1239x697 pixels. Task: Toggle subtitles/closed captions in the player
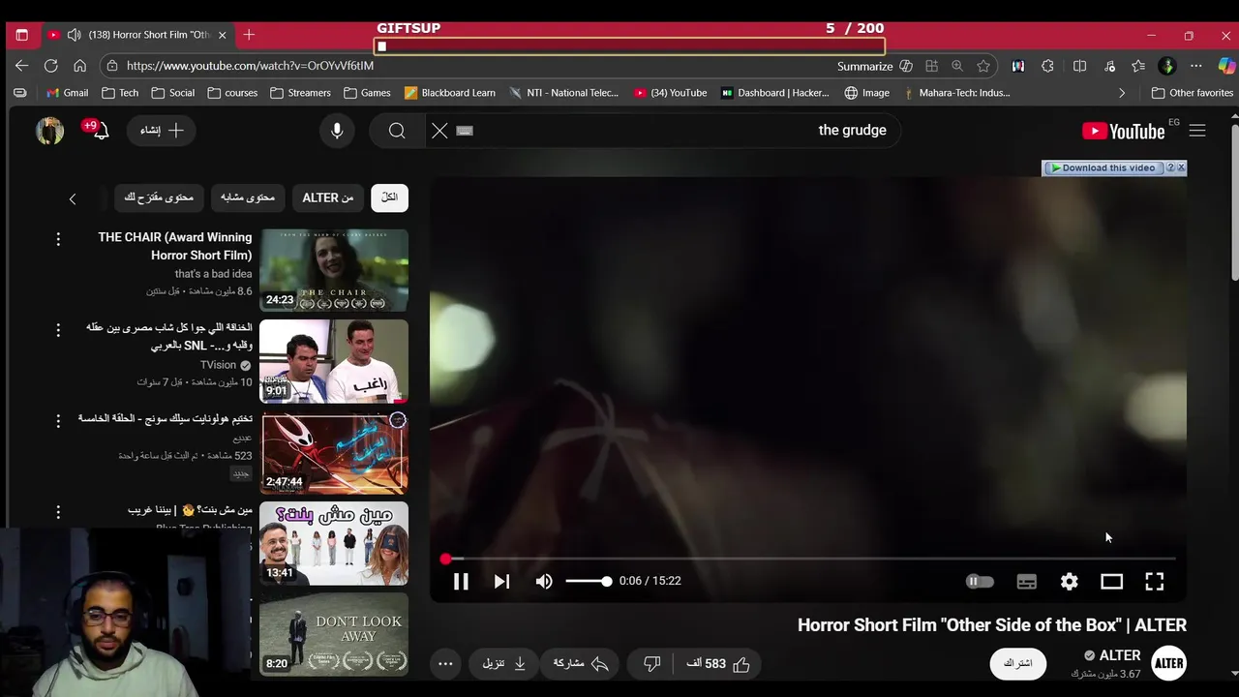click(1026, 581)
